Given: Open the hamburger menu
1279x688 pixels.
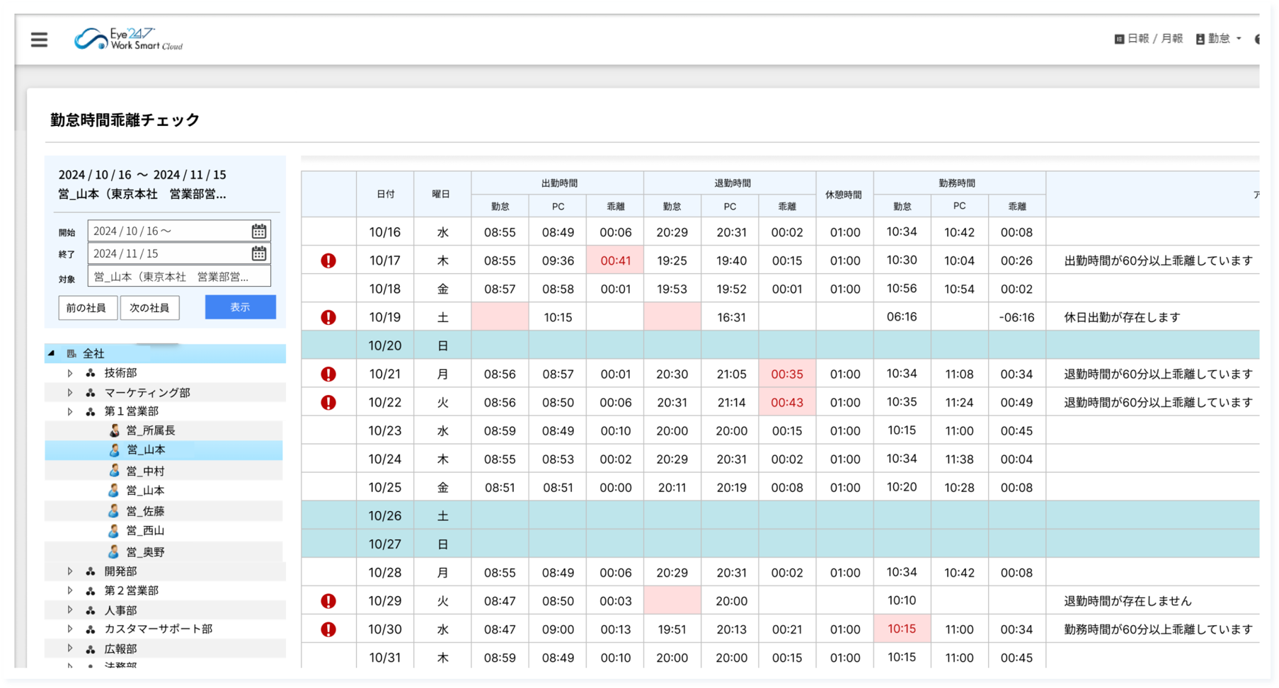Looking at the screenshot, I should pos(39,40).
